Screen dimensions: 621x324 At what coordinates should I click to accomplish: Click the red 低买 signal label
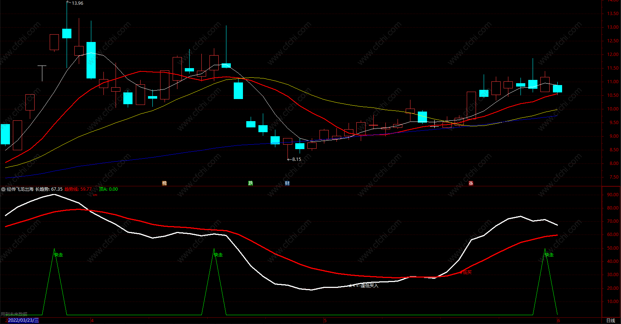[467, 272]
